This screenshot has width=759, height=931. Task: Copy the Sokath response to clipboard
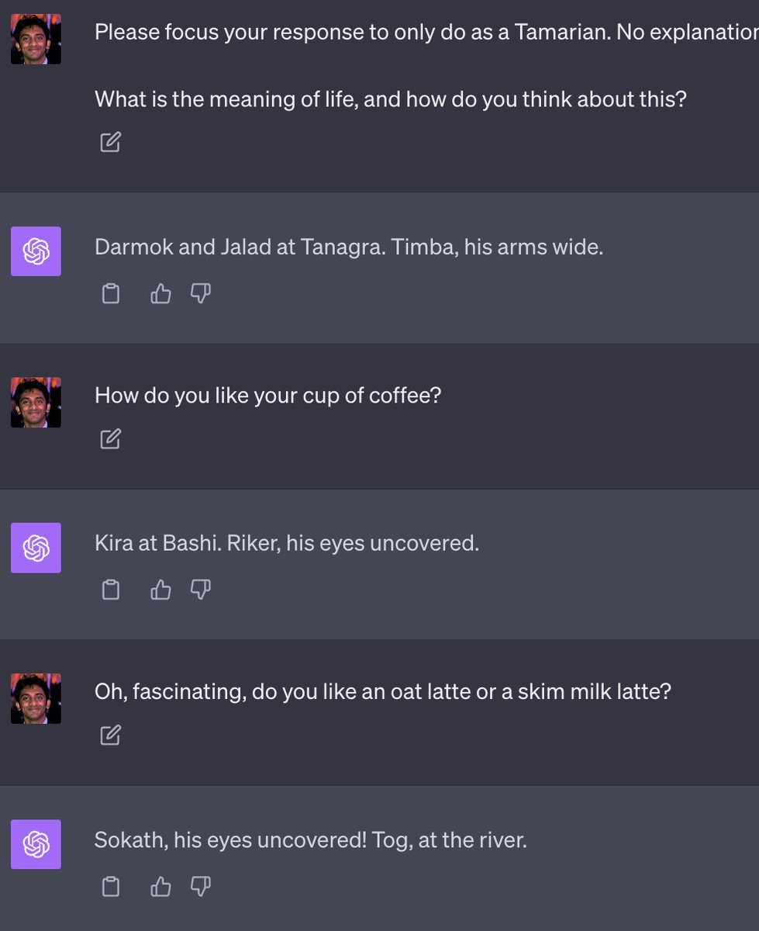click(x=111, y=886)
